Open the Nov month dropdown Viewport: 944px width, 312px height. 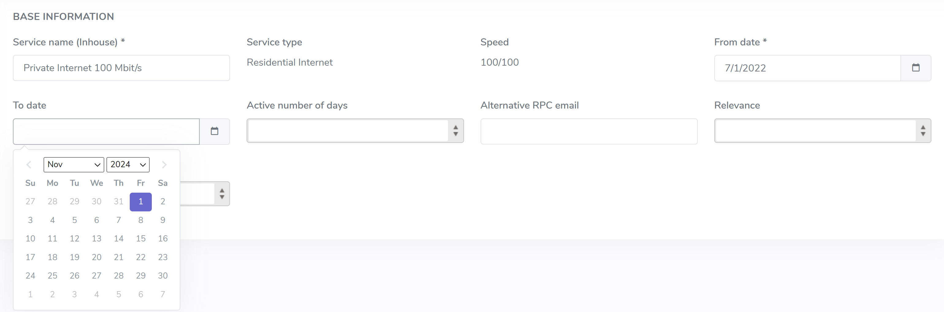pyautogui.click(x=74, y=165)
